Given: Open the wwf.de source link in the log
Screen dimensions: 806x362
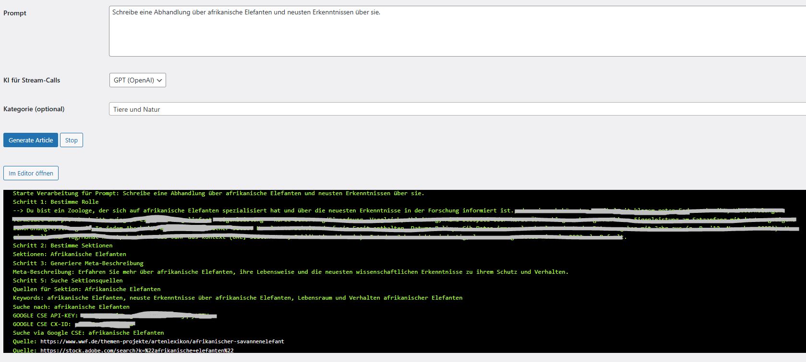Looking at the screenshot, I should pyautogui.click(x=162, y=341).
